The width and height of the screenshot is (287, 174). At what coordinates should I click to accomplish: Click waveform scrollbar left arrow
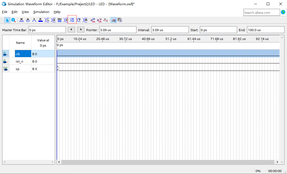pos(59,162)
